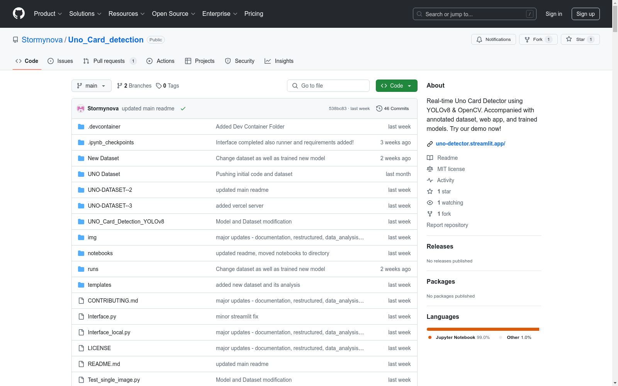Click the Sign up button
This screenshot has width=618, height=386.
[586, 14]
